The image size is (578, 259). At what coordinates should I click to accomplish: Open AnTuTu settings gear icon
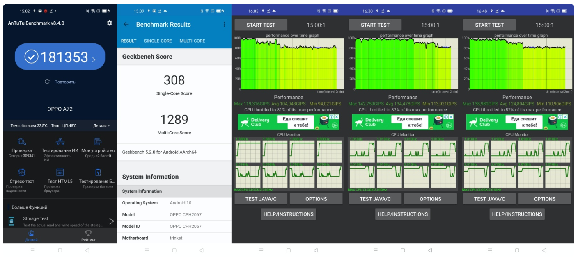tap(109, 23)
